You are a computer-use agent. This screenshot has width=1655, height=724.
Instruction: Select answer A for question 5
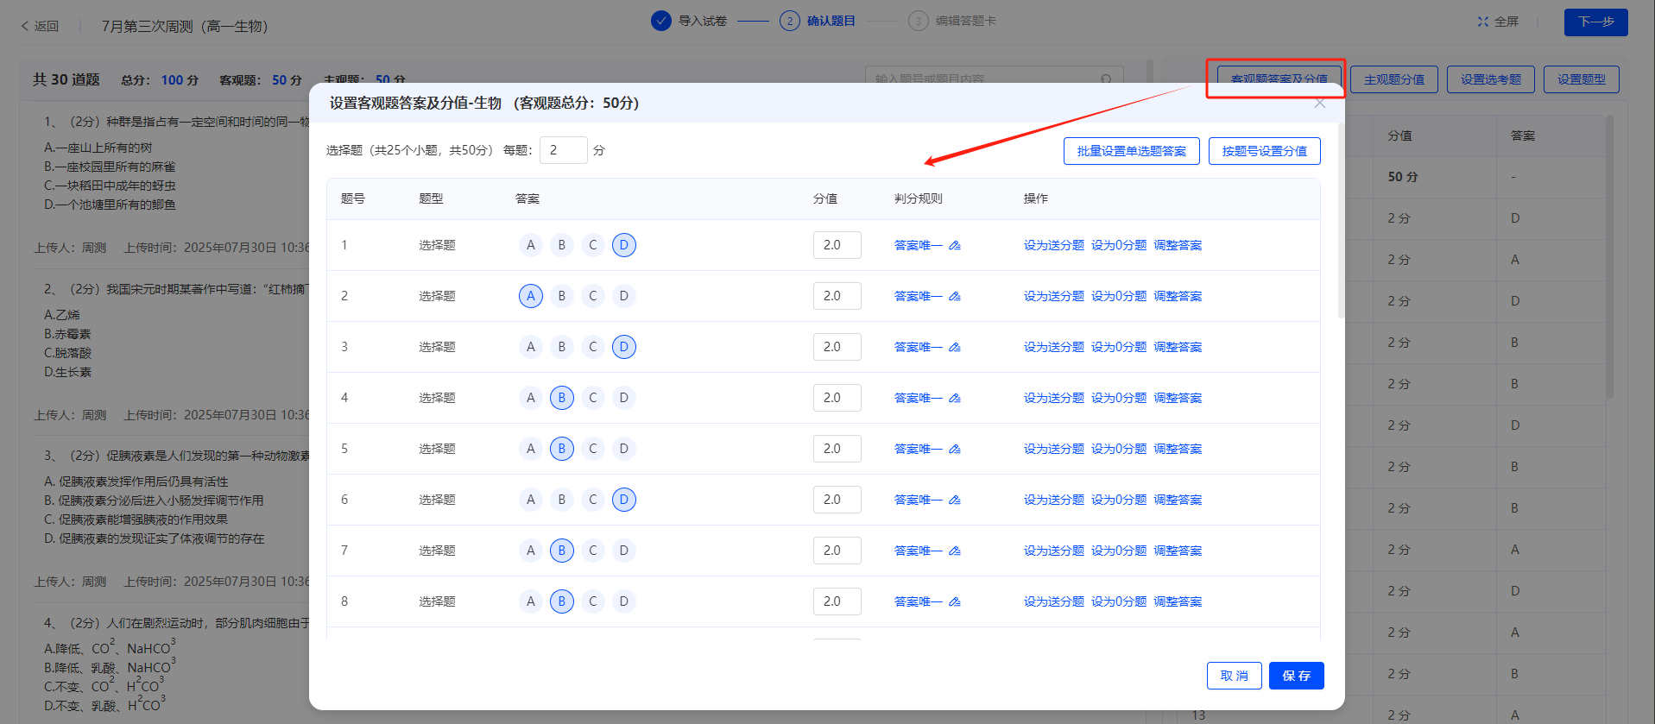[x=531, y=449]
